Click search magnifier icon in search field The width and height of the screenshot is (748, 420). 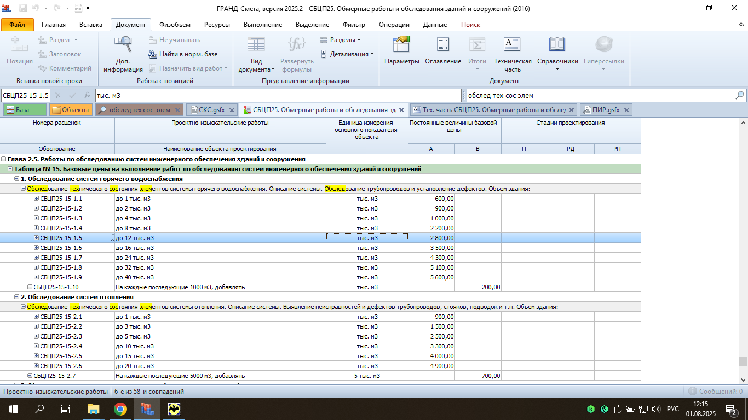click(x=740, y=95)
